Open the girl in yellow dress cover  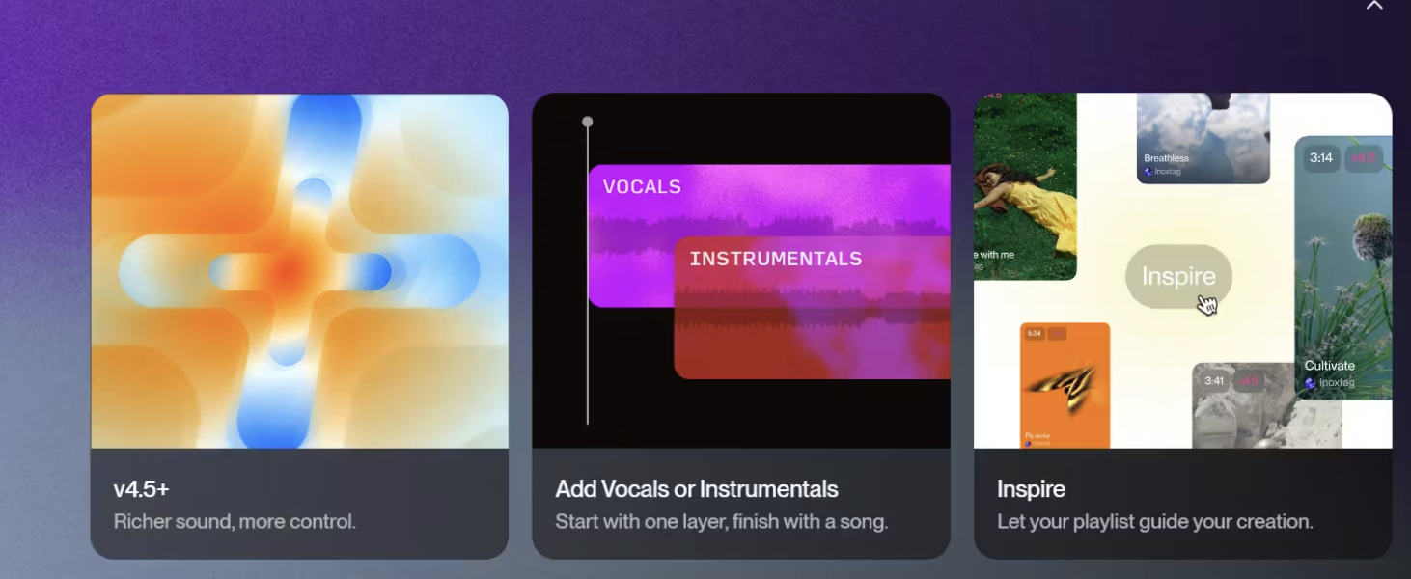(1025, 186)
